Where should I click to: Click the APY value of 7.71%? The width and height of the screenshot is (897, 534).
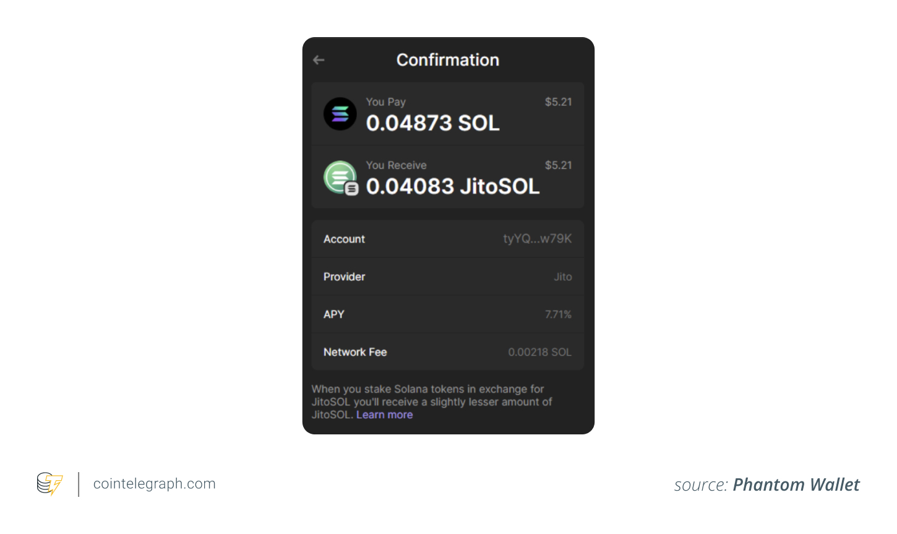click(559, 314)
